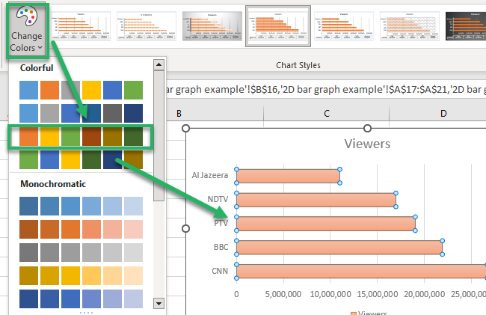Select column C header
This screenshot has height=315, width=486.
tap(327, 114)
